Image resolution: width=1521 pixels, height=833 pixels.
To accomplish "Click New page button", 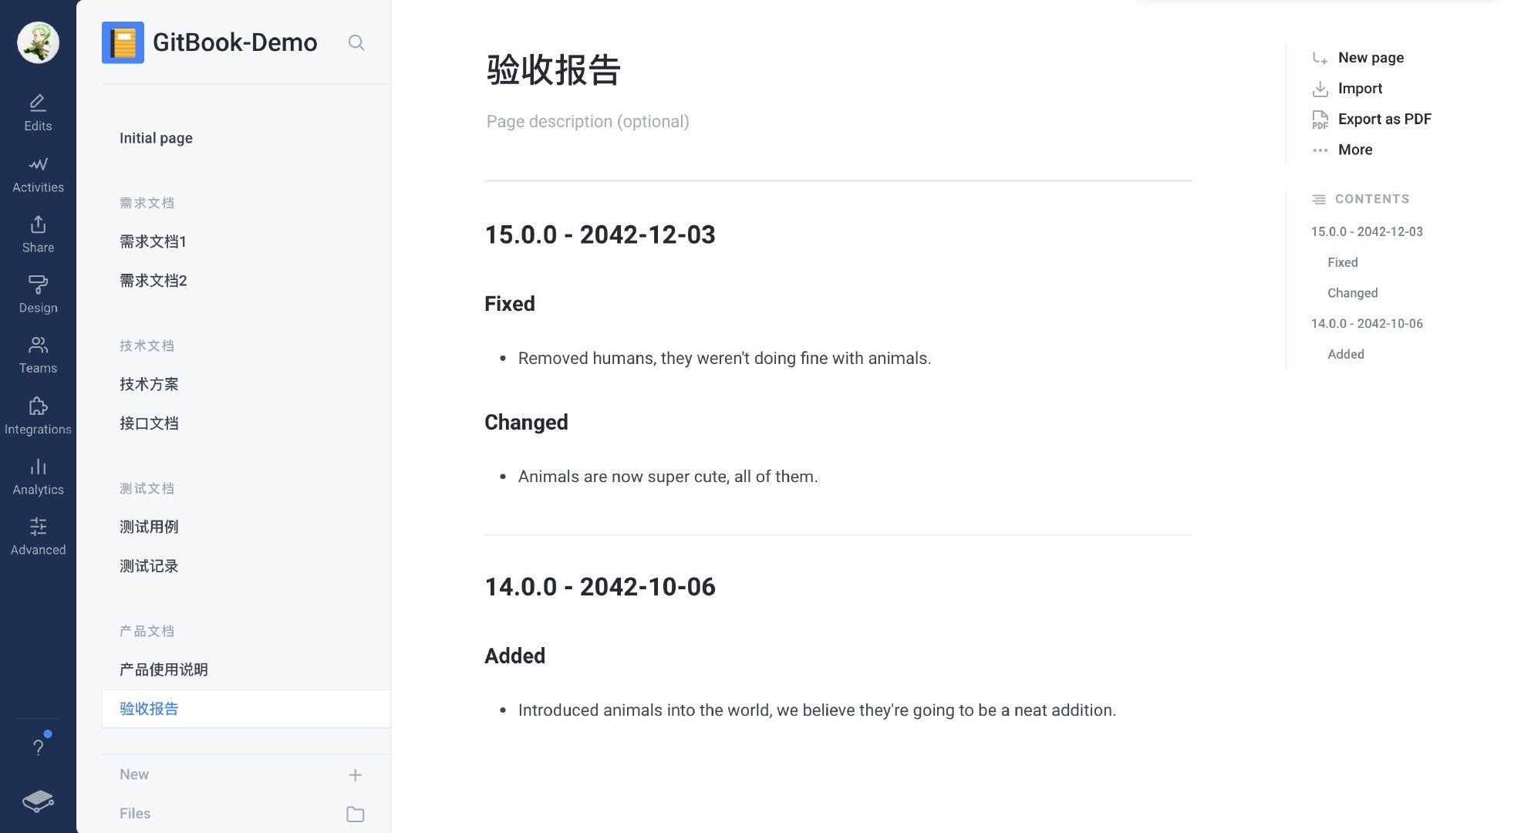I will pyautogui.click(x=1370, y=58).
